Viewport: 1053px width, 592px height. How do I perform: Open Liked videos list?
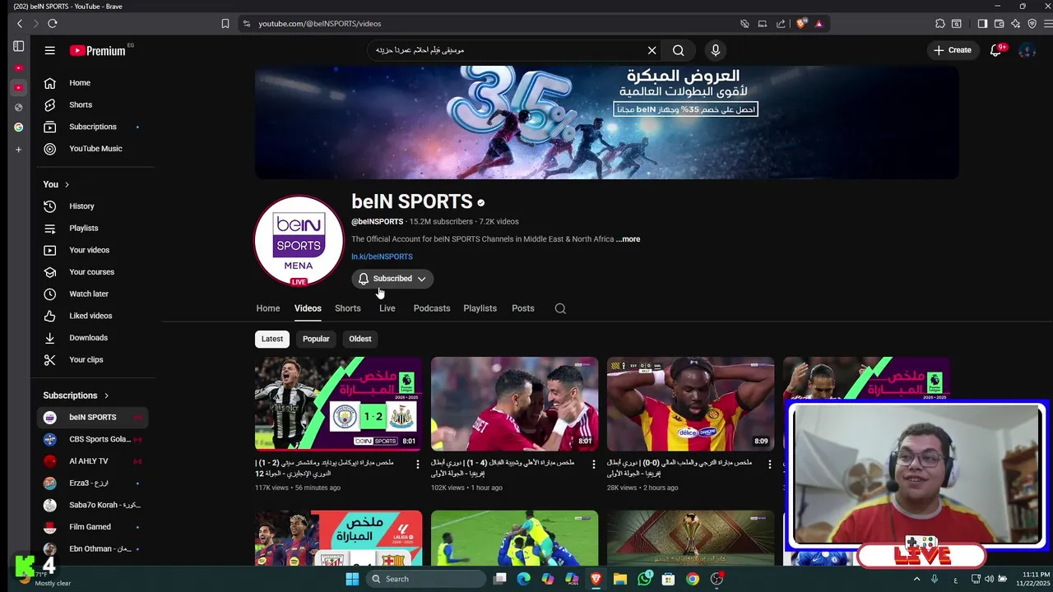pos(92,316)
